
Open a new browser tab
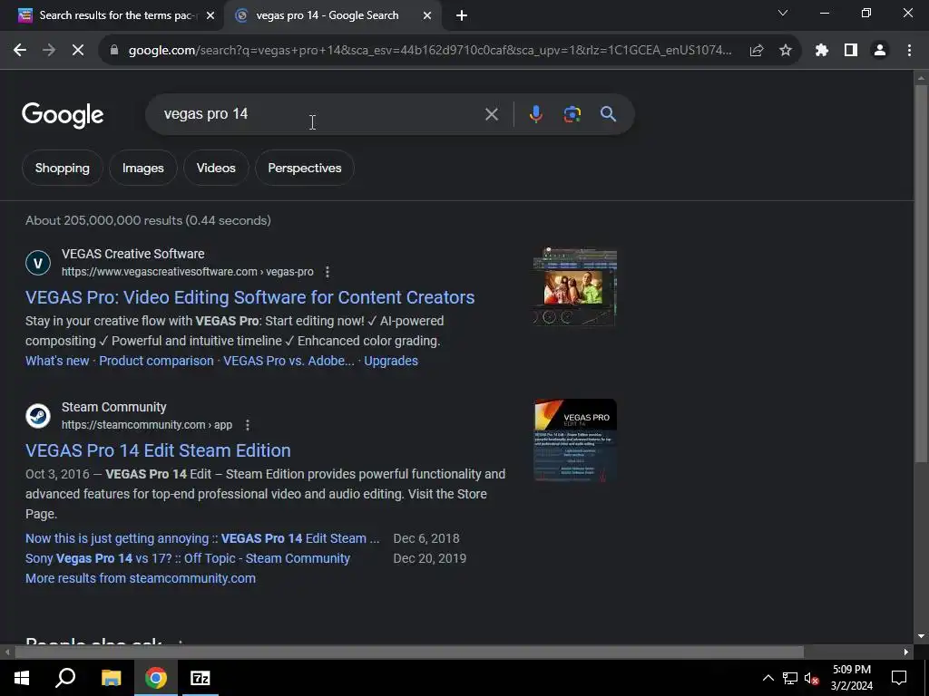click(462, 15)
